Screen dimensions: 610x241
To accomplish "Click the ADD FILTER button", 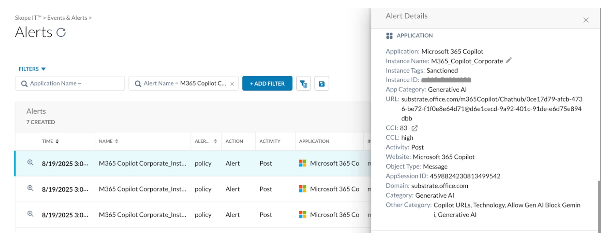I will point(267,83).
